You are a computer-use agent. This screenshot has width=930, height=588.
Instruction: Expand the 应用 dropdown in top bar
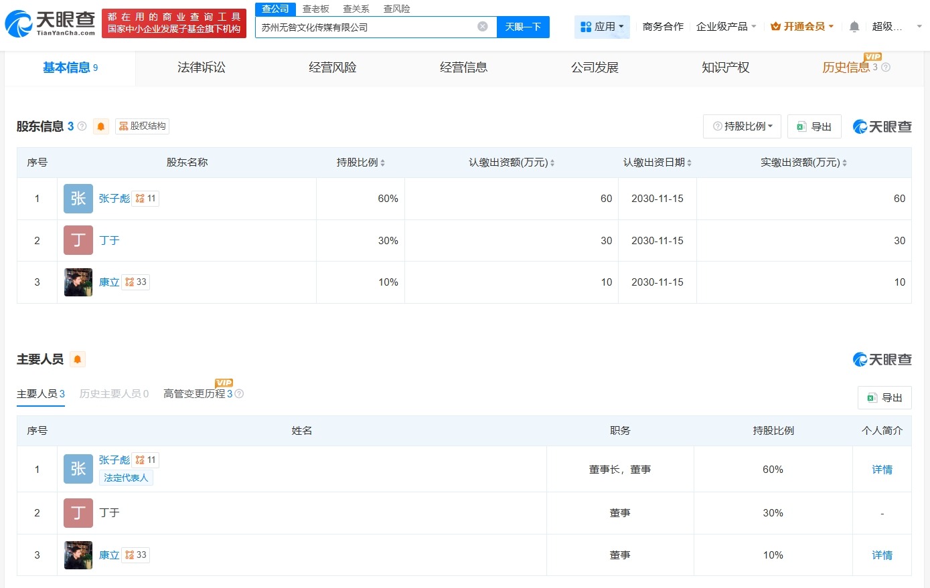point(602,26)
